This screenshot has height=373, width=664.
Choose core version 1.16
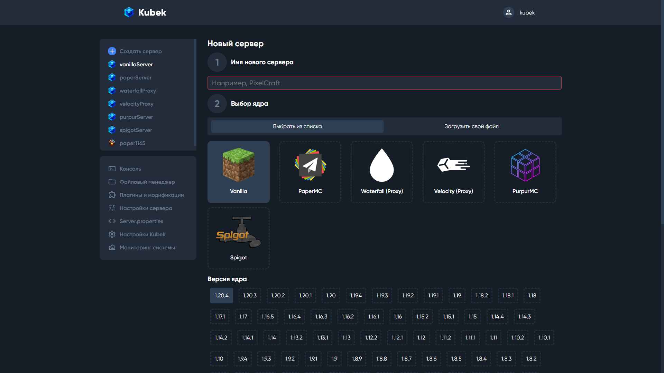[x=398, y=317]
